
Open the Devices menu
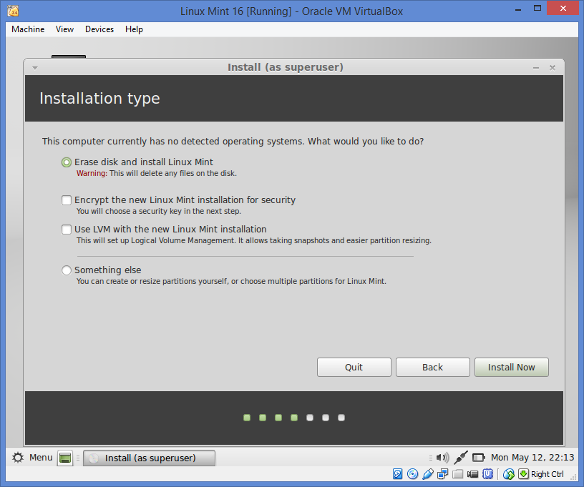(99, 29)
